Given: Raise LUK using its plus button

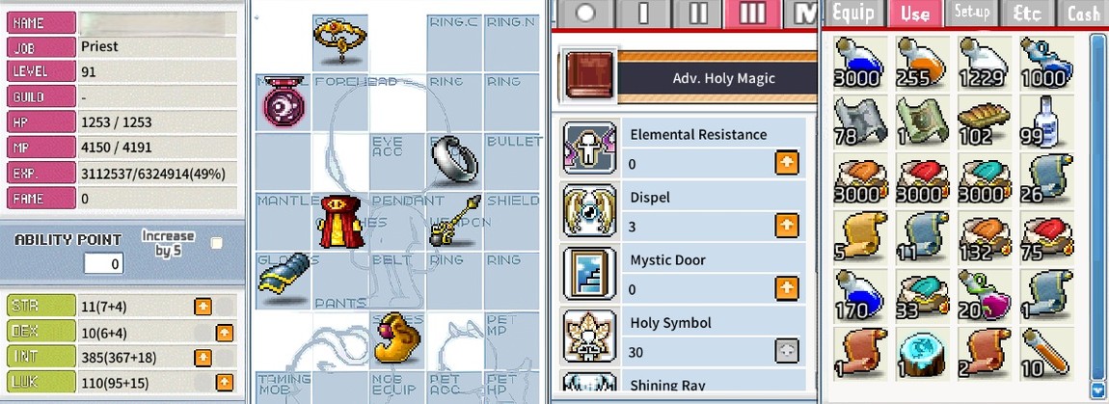Looking at the screenshot, I should click(x=224, y=383).
